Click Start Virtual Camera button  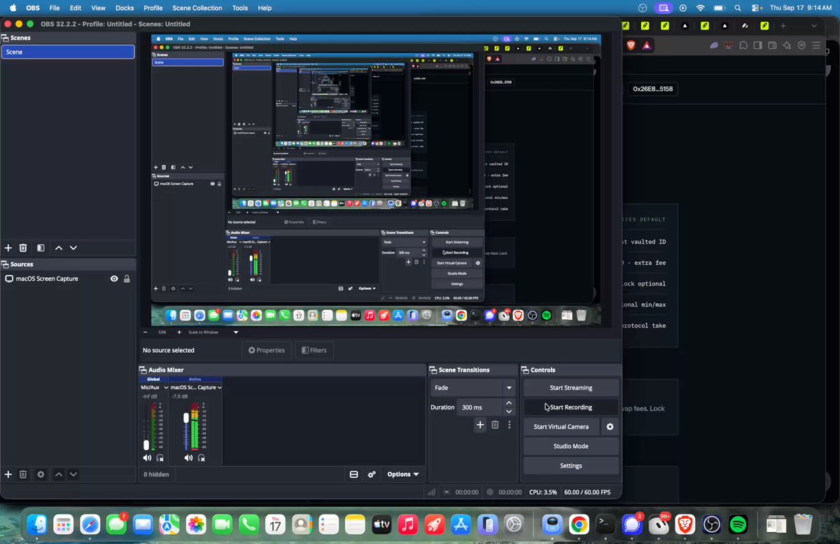pos(561,426)
